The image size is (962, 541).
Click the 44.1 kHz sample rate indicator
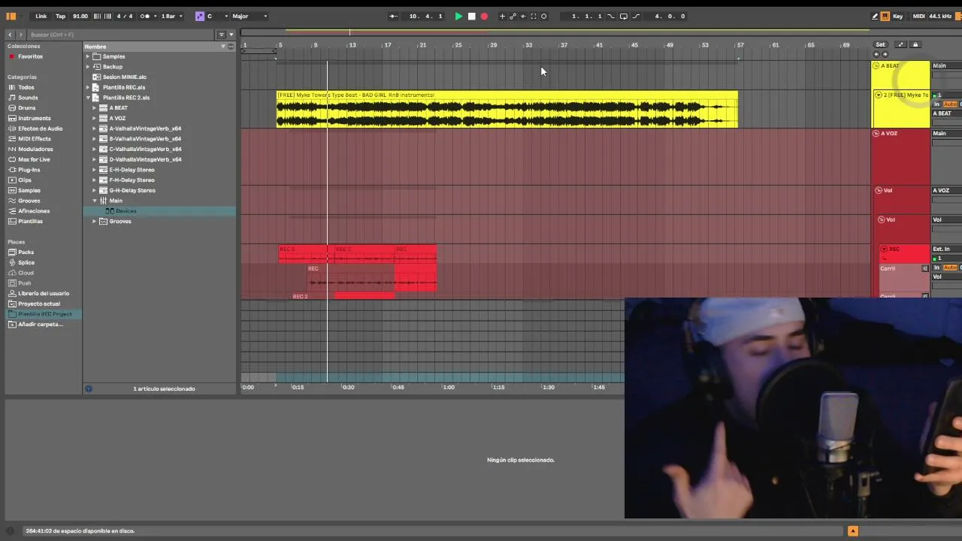click(x=940, y=16)
